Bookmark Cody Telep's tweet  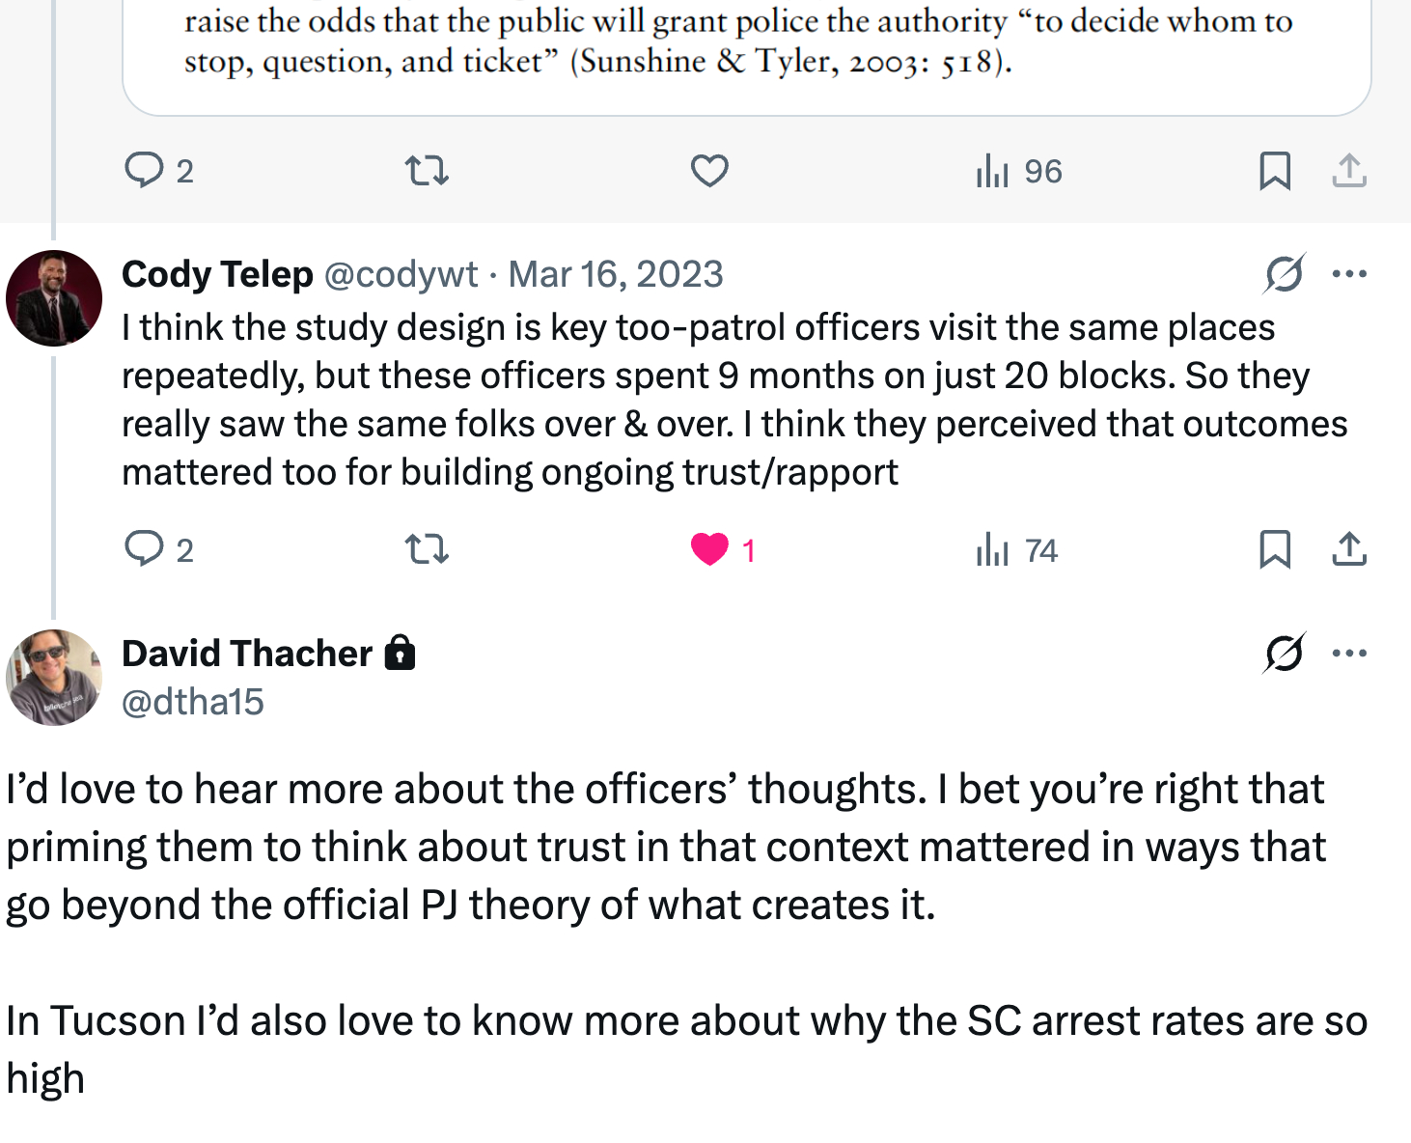coord(1274,549)
